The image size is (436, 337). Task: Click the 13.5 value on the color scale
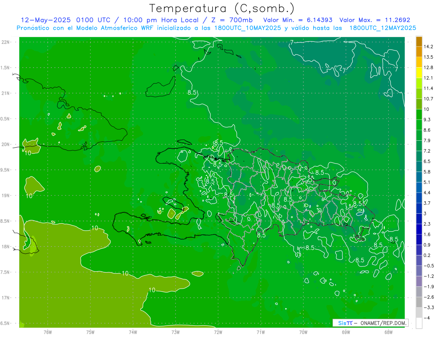click(x=428, y=57)
